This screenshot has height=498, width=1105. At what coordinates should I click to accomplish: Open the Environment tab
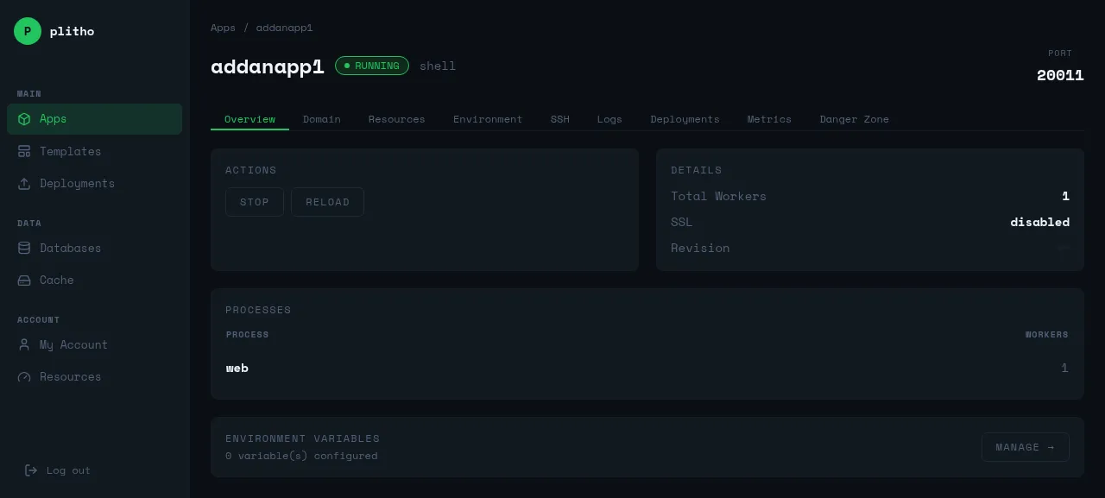click(x=488, y=119)
